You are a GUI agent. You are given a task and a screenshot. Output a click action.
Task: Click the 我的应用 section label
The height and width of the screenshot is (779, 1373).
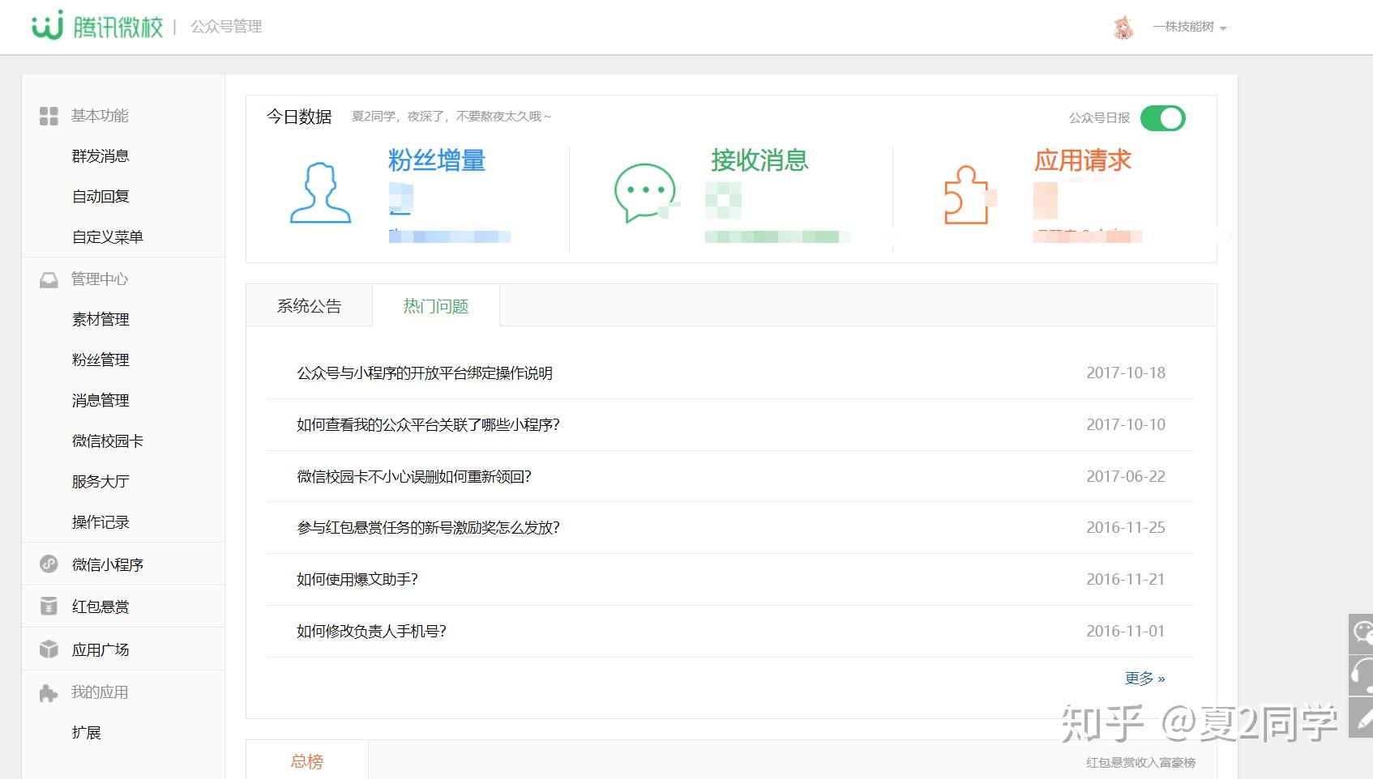coord(100,692)
